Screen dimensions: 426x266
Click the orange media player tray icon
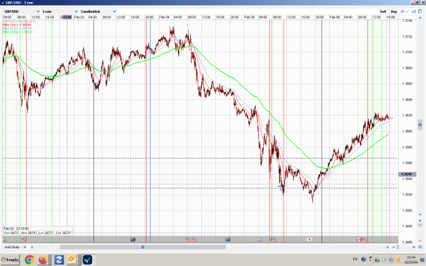pos(399,260)
